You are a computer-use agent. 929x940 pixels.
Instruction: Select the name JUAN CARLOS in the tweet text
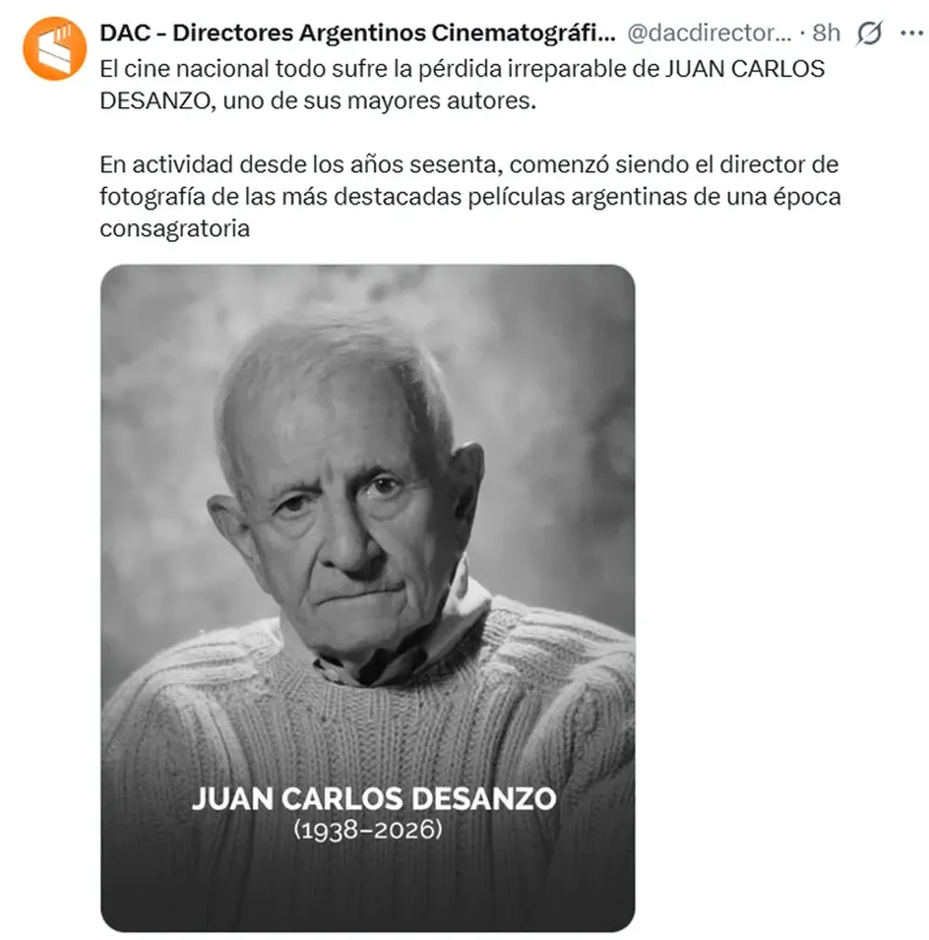coord(744,69)
